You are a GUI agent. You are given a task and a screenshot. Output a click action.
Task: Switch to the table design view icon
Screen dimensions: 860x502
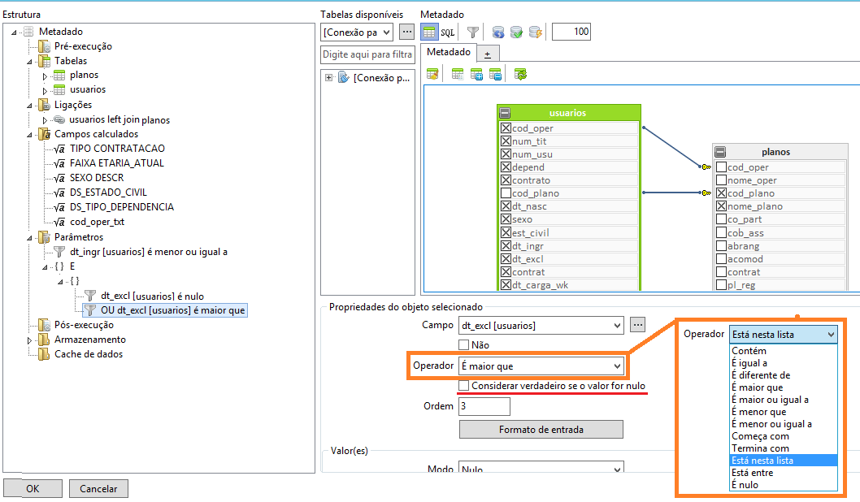click(x=429, y=32)
